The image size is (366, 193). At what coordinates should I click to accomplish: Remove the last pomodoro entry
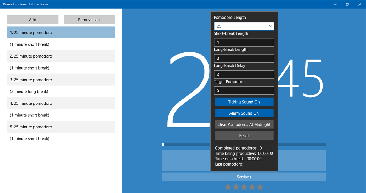pos(89,19)
